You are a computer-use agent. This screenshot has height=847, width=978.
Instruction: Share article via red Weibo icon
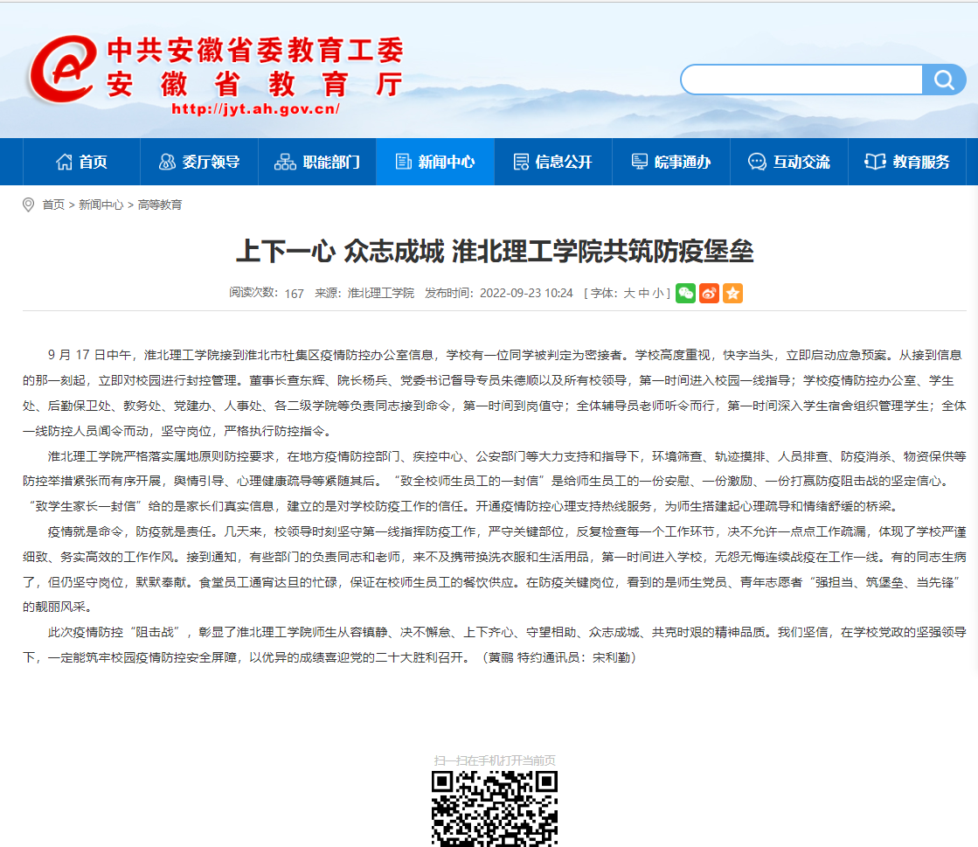[x=710, y=294]
